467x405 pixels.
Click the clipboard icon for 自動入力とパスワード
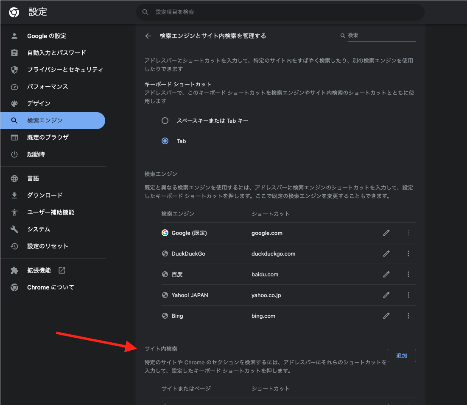click(14, 53)
